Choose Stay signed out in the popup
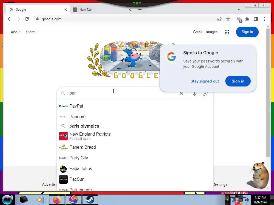This screenshot has width=274, height=205. (205, 81)
